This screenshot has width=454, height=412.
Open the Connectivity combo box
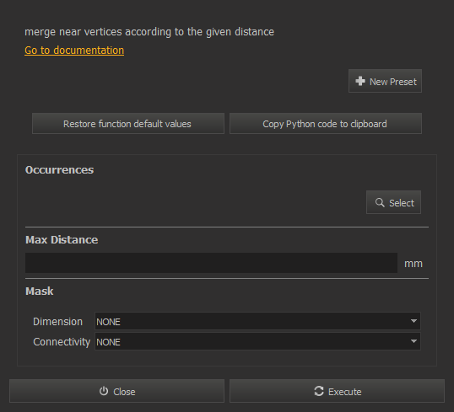(257, 341)
